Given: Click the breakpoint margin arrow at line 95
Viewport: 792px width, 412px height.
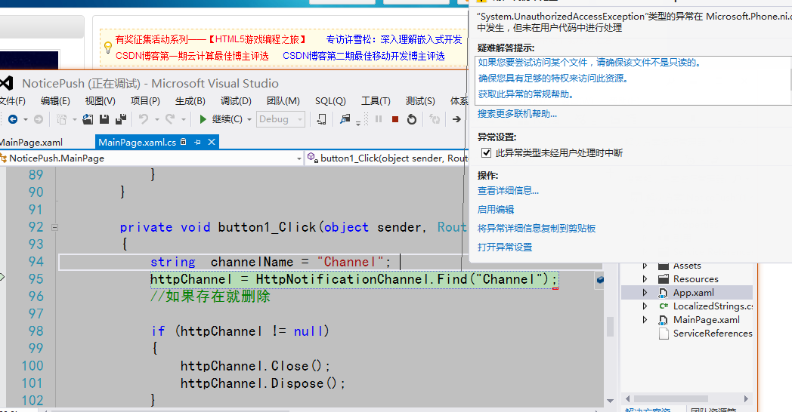Looking at the screenshot, I should coord(2,277).
